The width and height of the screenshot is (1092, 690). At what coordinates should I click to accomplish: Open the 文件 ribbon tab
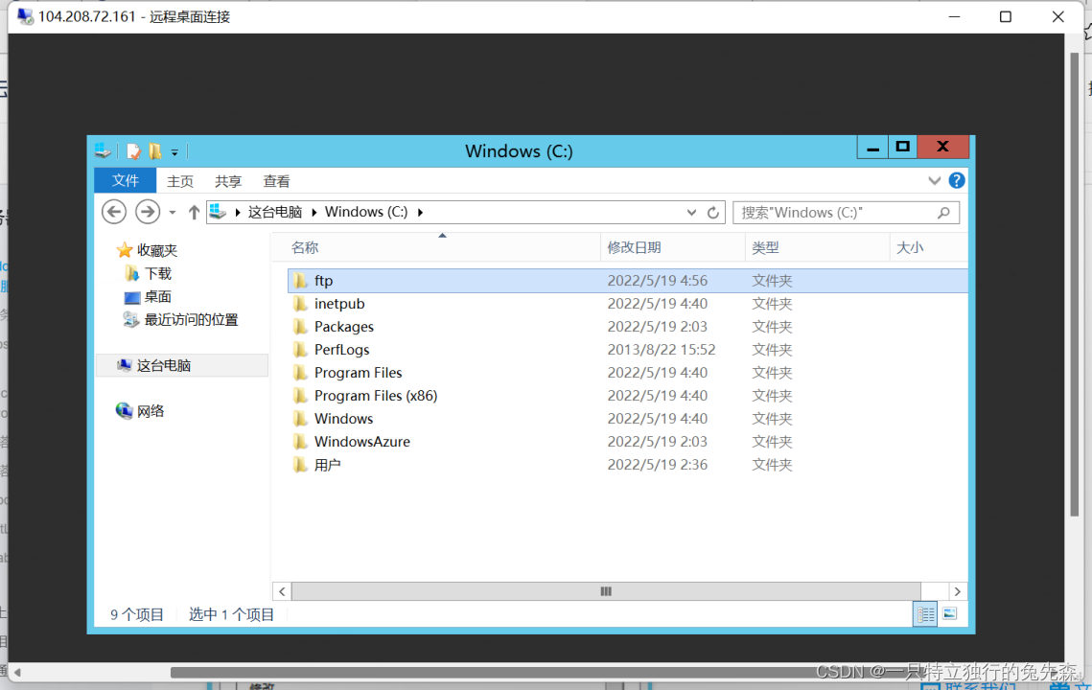pyautogui.click(x=126, y=181)
